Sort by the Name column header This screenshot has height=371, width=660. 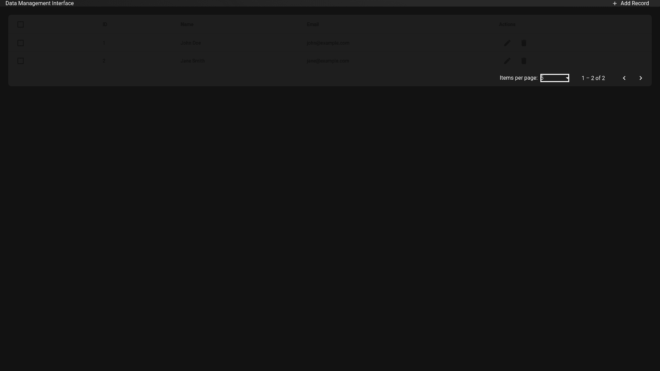point(187,24)
